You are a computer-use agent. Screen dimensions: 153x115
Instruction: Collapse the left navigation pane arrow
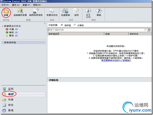click(x=45, y=23)
